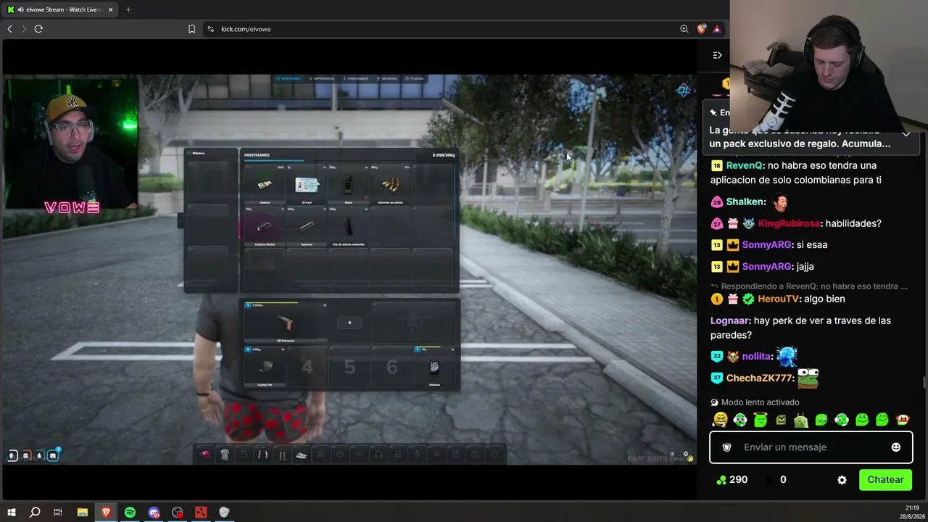Image resolution: width=928 pixels, height=522 pixels.
Task: Open File Explorer from taskbar
Action: tap(82, 513)
